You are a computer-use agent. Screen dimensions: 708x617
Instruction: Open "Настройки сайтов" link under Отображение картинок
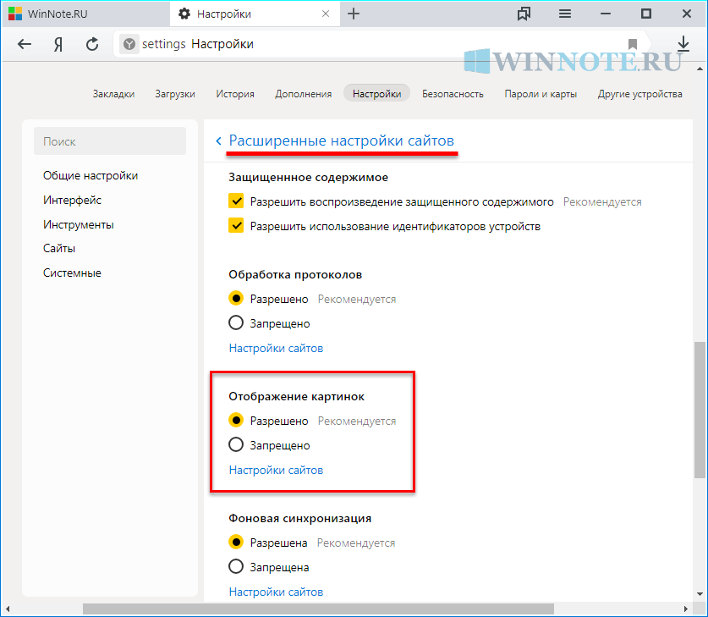[276, 470]
